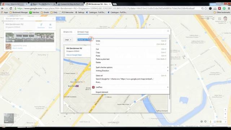Choose Inspect element from context menu
This screenshot has height=130, width=231.
coord(130,92)
